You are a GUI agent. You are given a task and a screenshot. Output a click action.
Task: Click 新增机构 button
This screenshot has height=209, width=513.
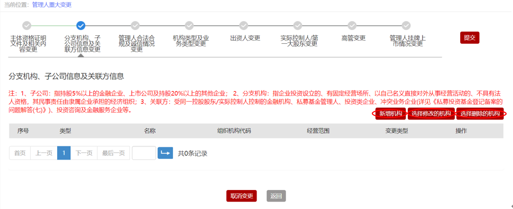click(391, 114)
